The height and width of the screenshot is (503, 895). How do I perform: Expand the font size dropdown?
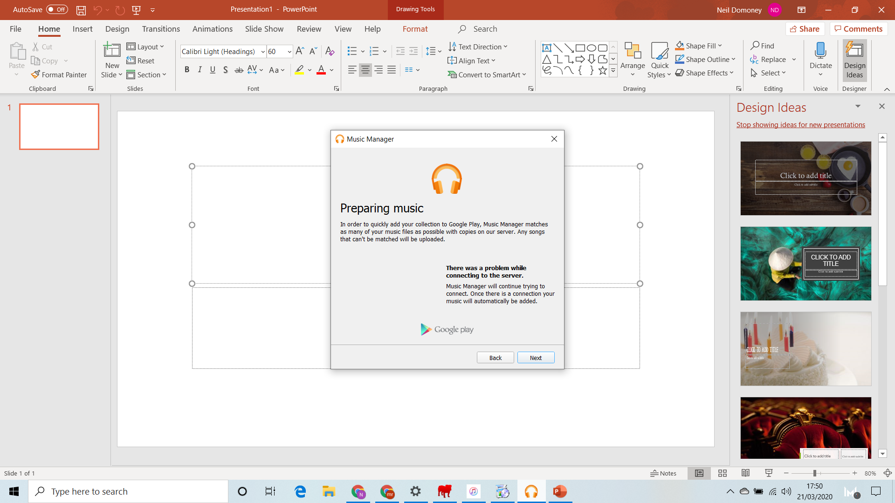[289, 52]
